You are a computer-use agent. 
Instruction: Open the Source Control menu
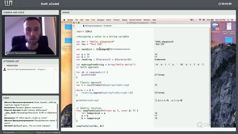(x=135, y=20)
